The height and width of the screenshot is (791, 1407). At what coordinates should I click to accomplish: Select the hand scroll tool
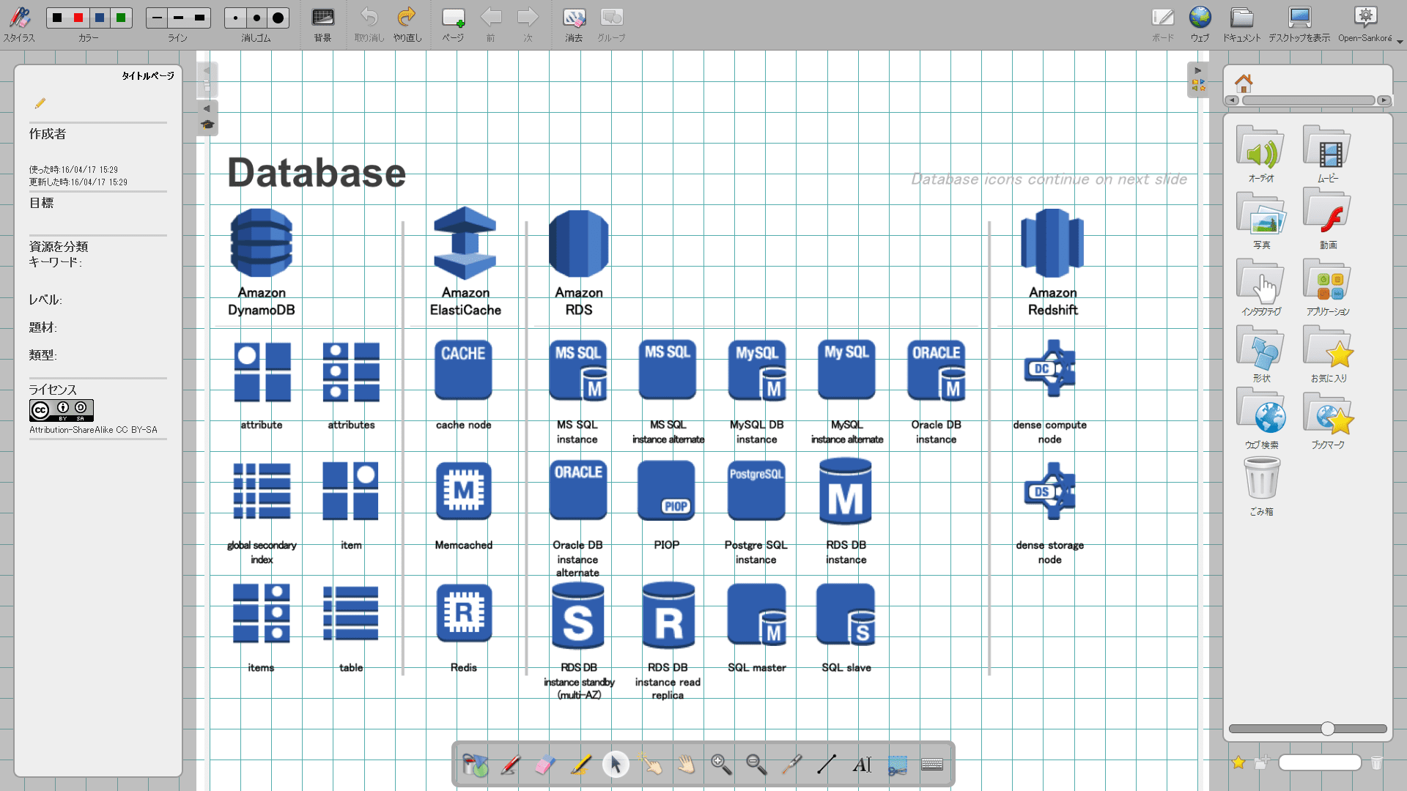pos(686,765)
